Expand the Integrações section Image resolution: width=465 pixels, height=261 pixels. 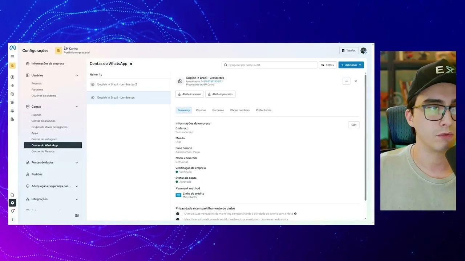pos(77,199)
